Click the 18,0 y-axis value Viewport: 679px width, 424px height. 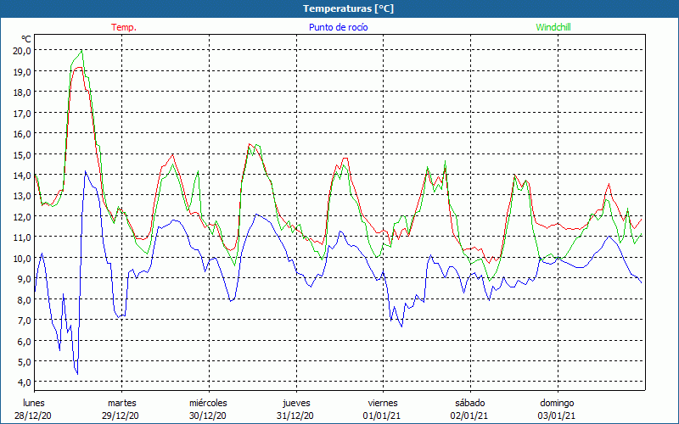pos(22,92)
